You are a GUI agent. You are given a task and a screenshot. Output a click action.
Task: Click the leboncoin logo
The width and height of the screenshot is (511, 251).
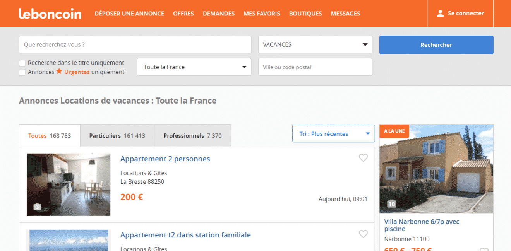(x=50, y=14)
